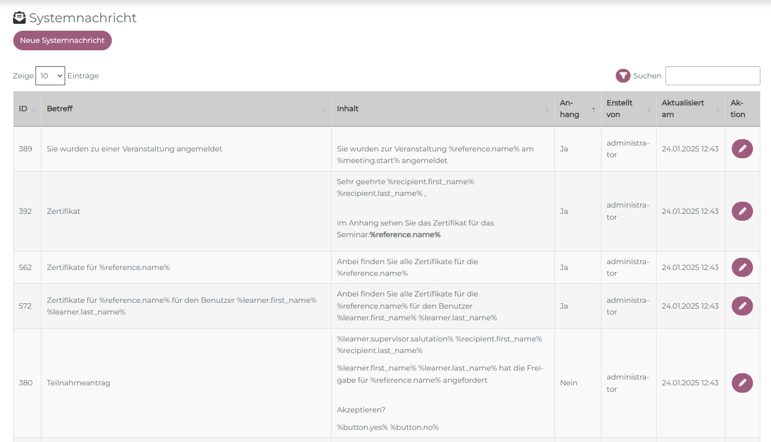Image resolution: width=771 pixels, height=442 pixels.
Task: Edit the Zertifikat message 392 via pencil icon
Action: click(x=742, y=211)
